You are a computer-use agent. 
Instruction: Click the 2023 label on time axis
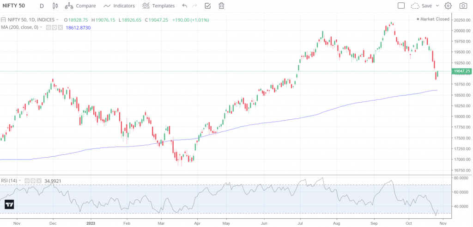point(91,223)
